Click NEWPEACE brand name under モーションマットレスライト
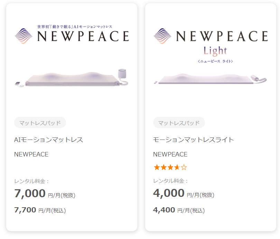The width and height of the screenshot is (280, 239). 170,154
